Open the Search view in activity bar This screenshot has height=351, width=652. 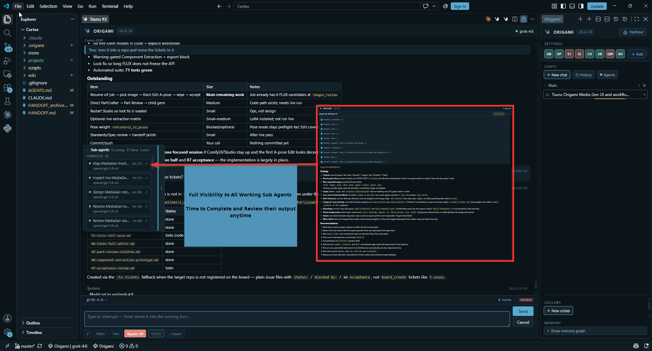pos(7,33)
